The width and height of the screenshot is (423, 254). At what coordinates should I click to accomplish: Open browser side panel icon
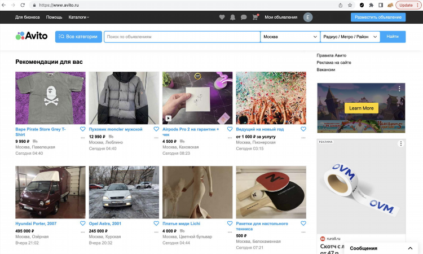pyautogui.click(x=381, y=5)
